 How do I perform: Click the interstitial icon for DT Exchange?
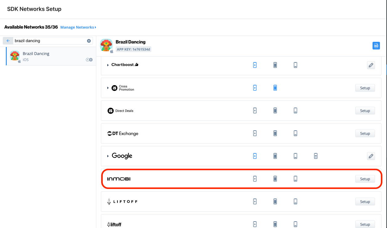click(275, 133)
